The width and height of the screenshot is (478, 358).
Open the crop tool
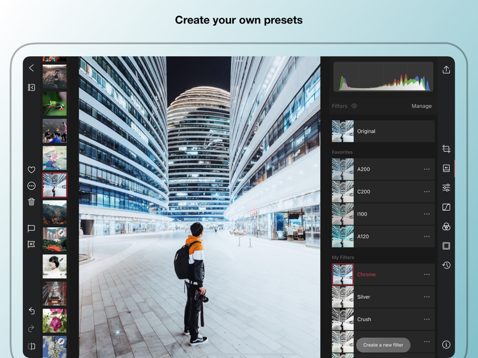(446, 149)
